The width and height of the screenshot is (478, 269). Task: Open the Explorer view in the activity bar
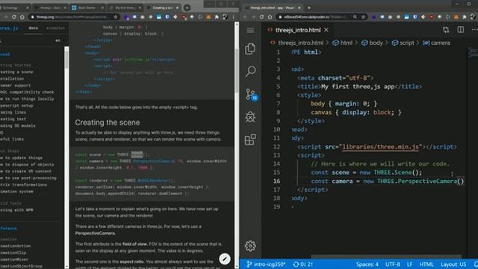(250, 49)
